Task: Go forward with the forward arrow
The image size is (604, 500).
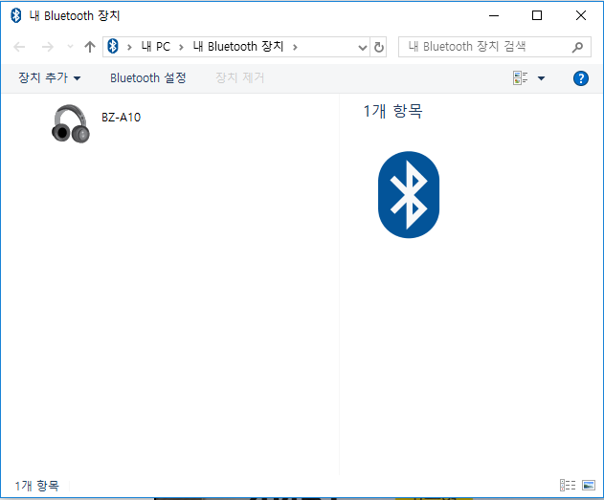Action: [47, 47]
